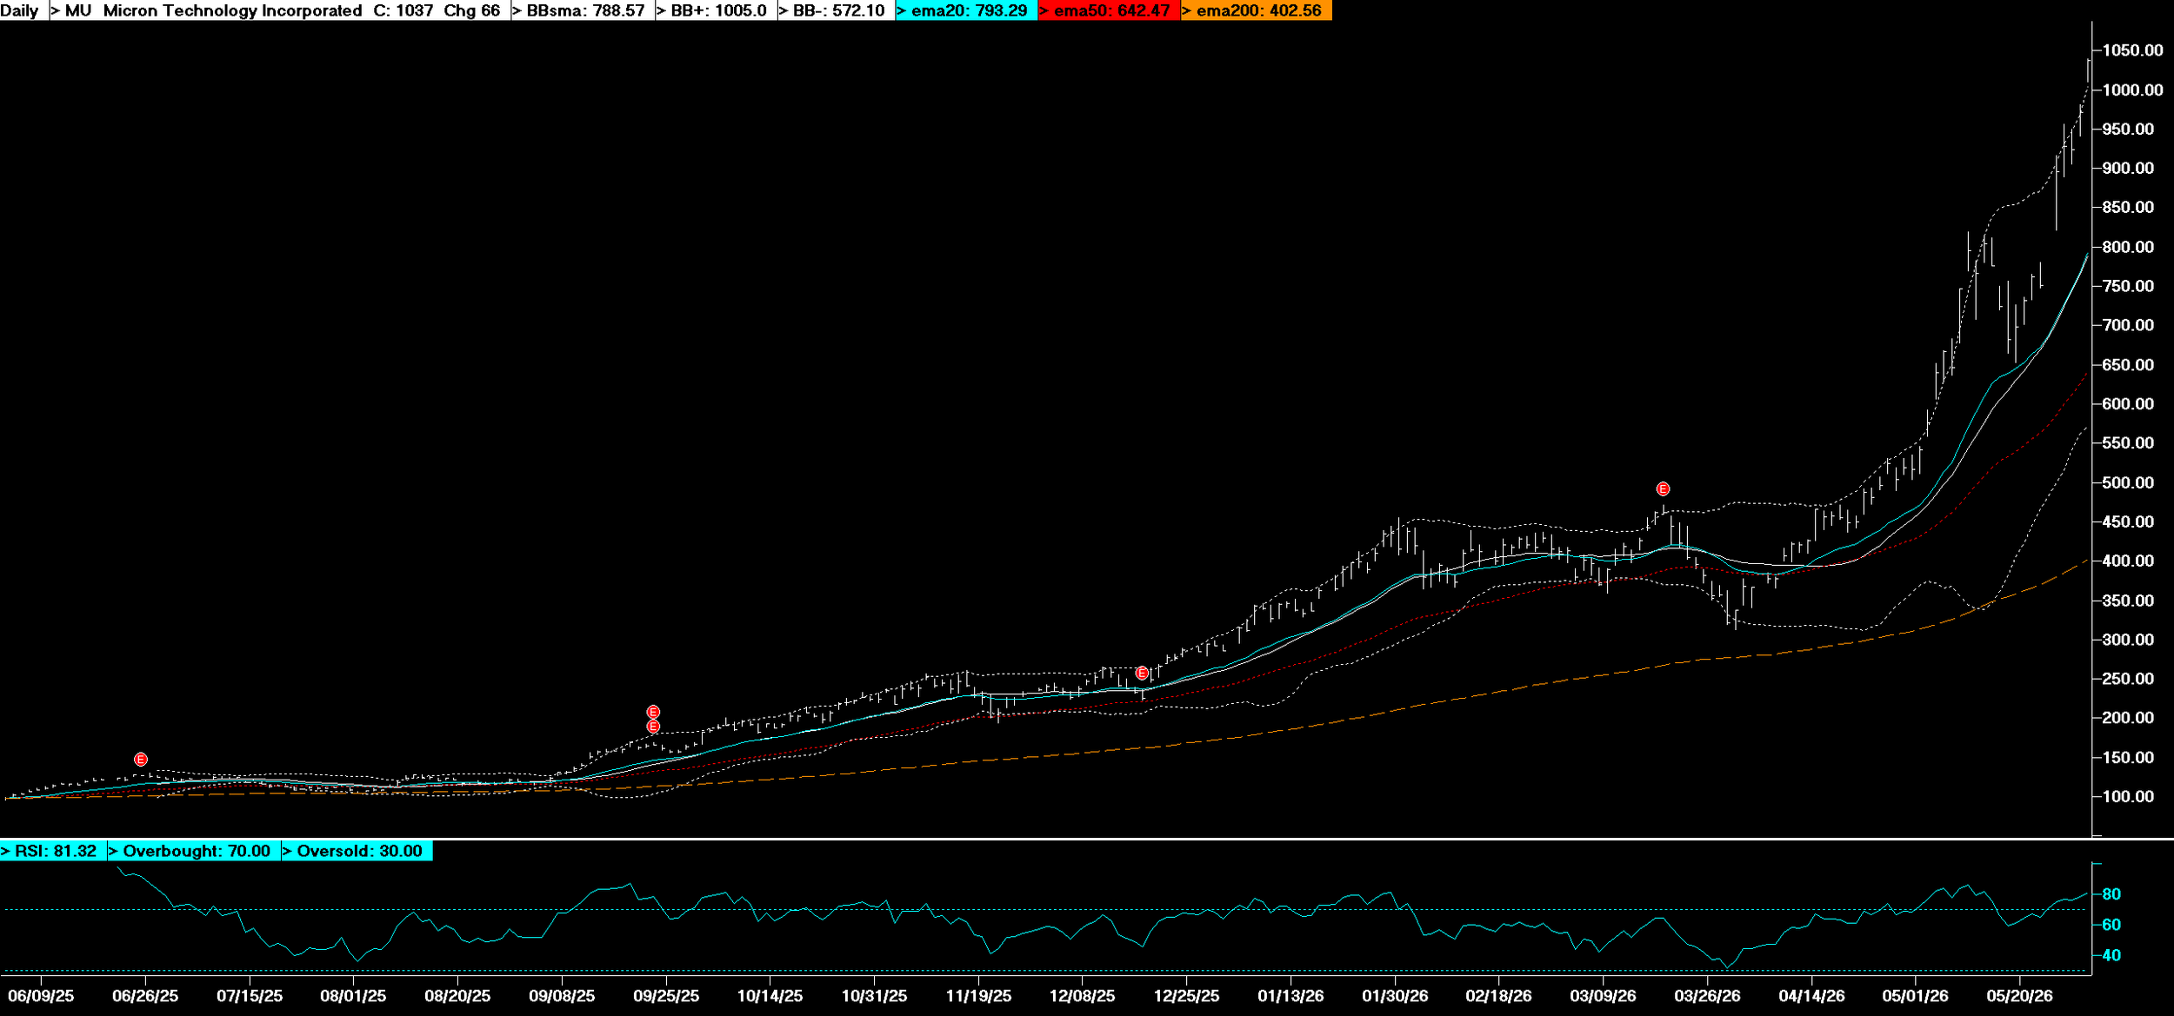Click the 250.00 price axis label
This screenshot has height=1016, width=2174.
point(2129,679)
